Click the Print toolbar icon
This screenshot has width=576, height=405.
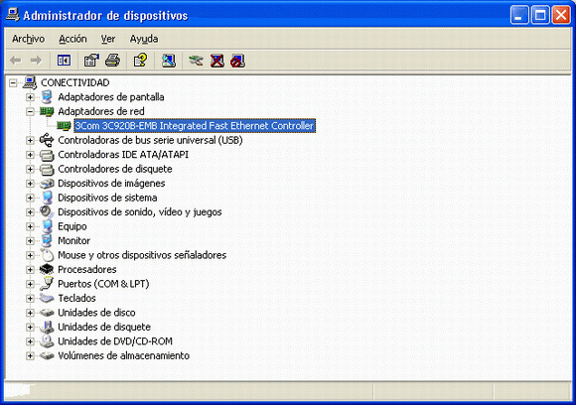pyautogui.click(x=112, y=61)
